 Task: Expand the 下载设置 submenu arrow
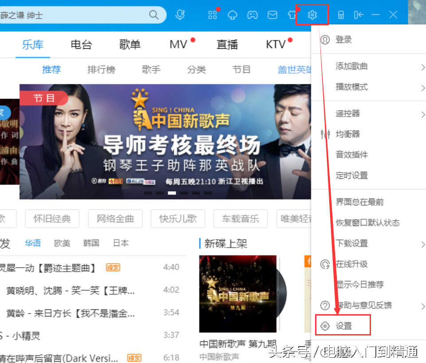click(422, 244)
